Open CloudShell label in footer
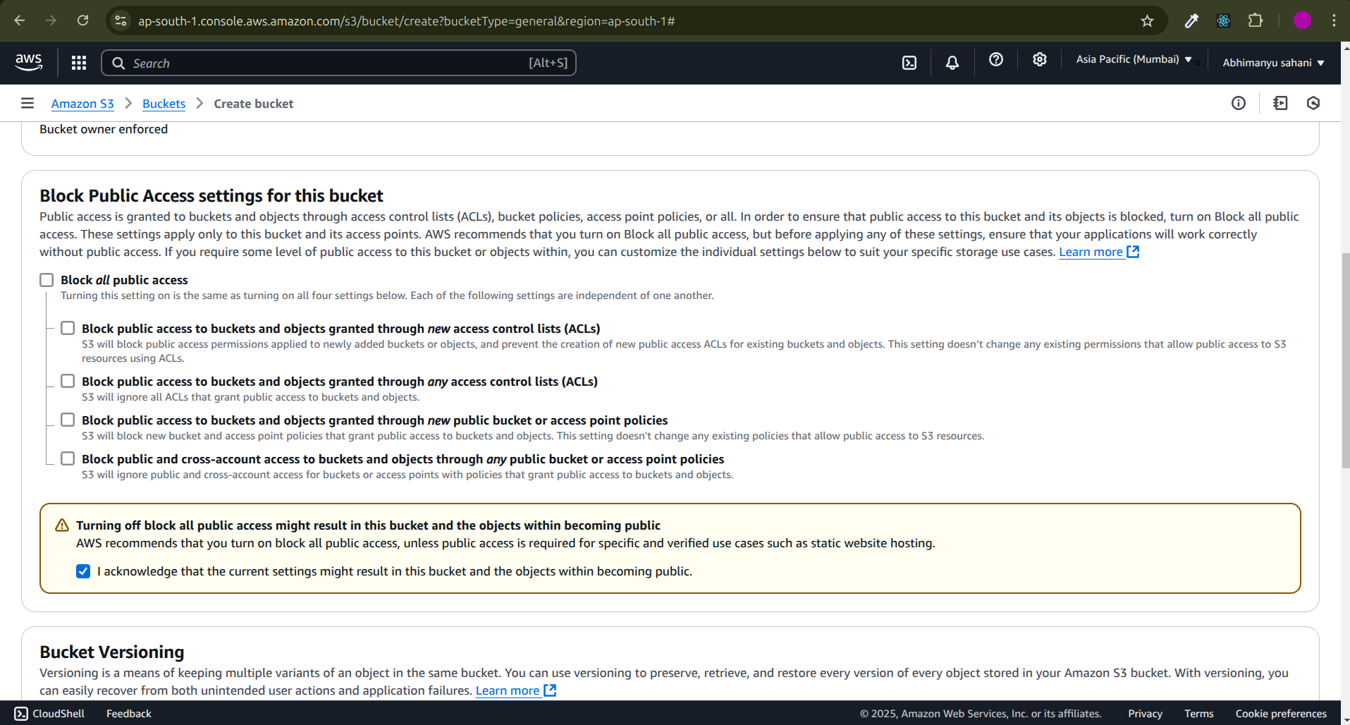The image size is (1350, 725). (59, 714)
